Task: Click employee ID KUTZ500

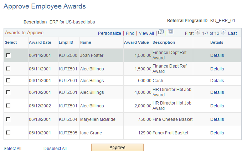Action: 68,55
